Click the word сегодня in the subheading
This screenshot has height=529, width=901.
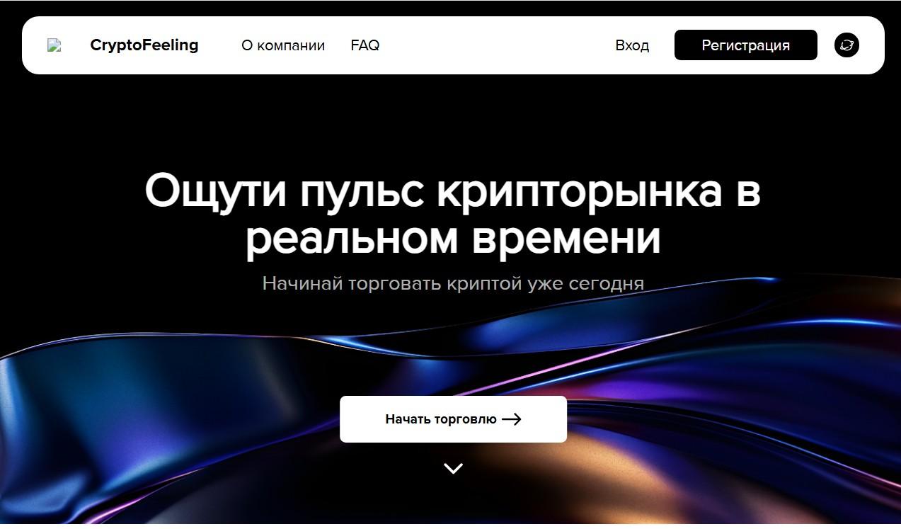(609, 284)
